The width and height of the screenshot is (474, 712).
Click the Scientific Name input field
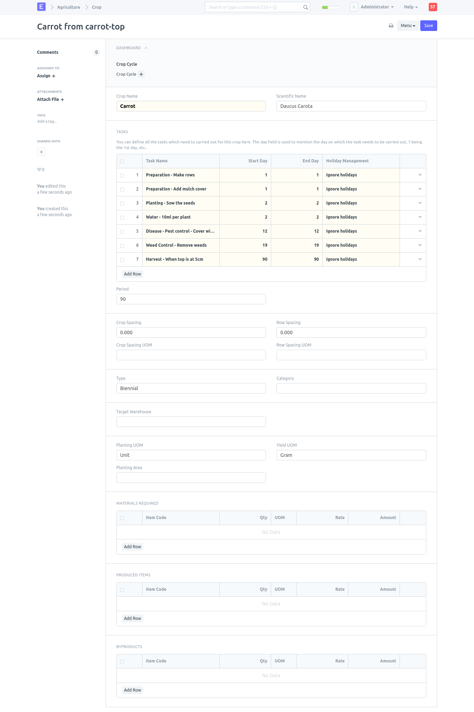point(351,106)
